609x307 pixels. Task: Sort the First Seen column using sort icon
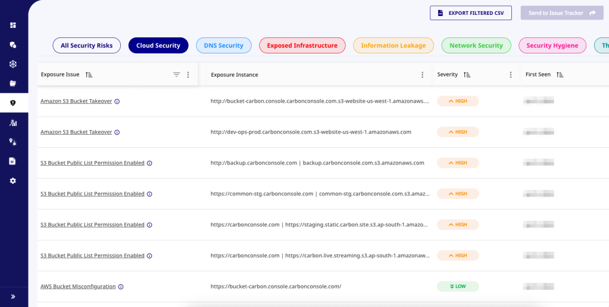click(560, 75)
